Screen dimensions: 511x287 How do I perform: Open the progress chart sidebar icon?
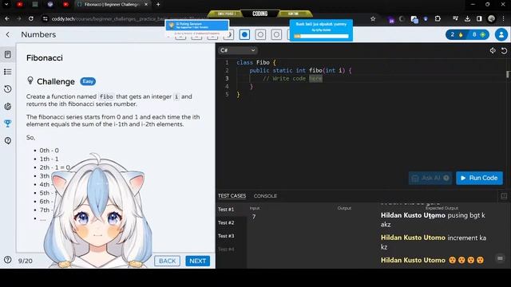[8, 106]
